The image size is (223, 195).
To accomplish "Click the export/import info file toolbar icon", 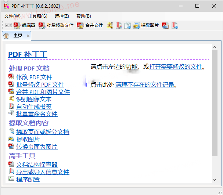I will coord(175,25).
